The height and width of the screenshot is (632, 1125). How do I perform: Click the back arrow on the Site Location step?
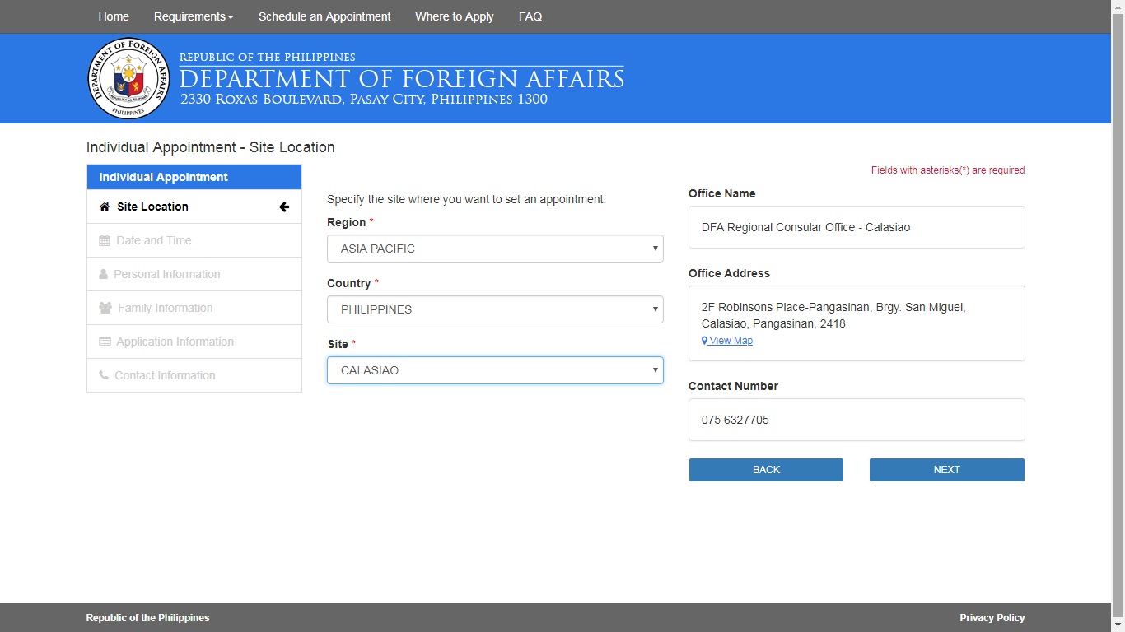tap(284, 207)
